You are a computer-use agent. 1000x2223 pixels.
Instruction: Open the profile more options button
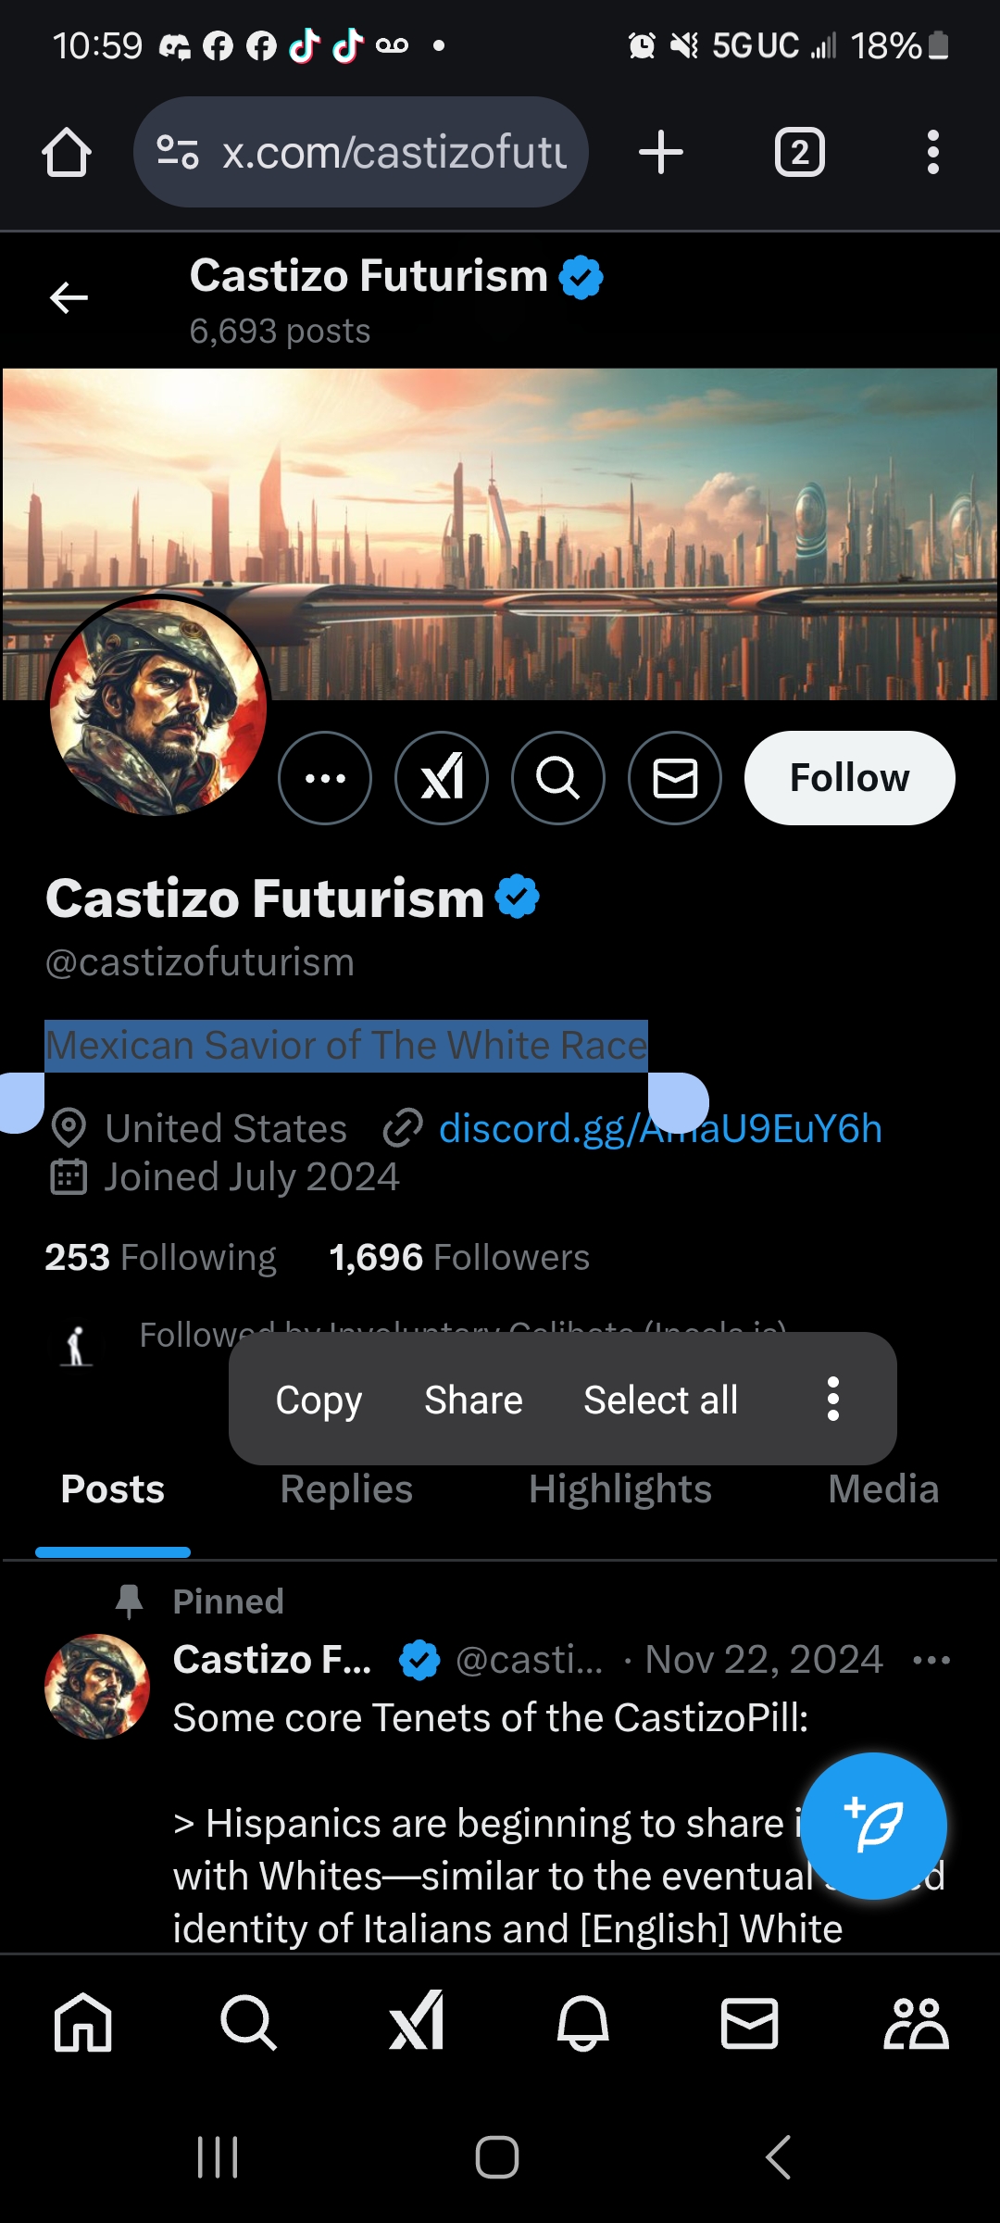[x=325, y=778]
